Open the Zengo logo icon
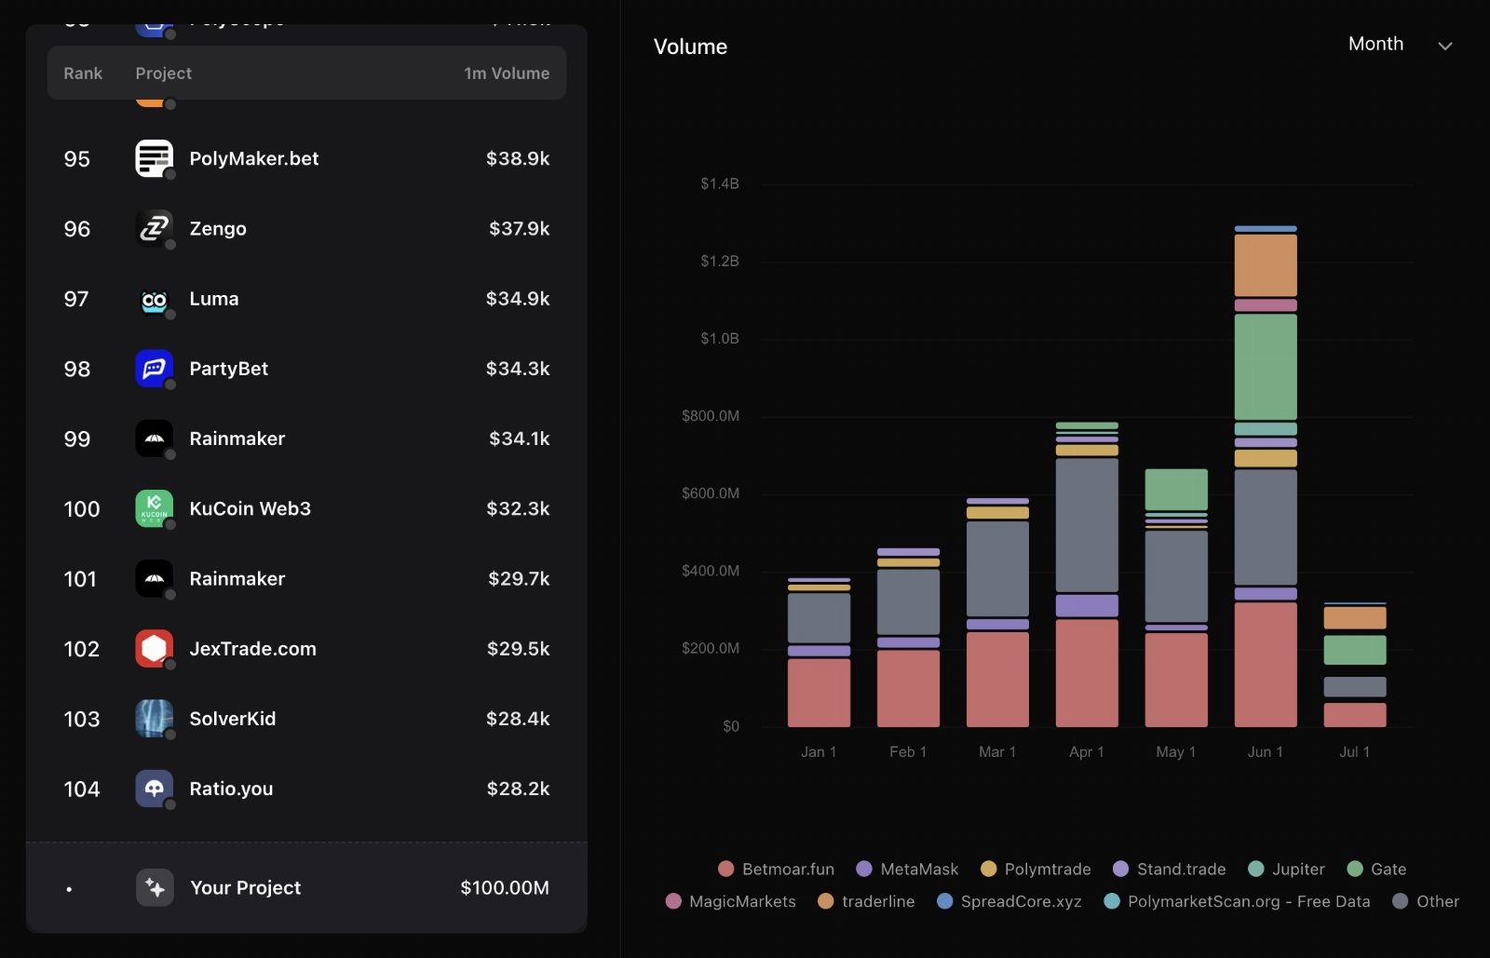The height and width of the screenshot is (958, 1490). click(x=154, y=228)
